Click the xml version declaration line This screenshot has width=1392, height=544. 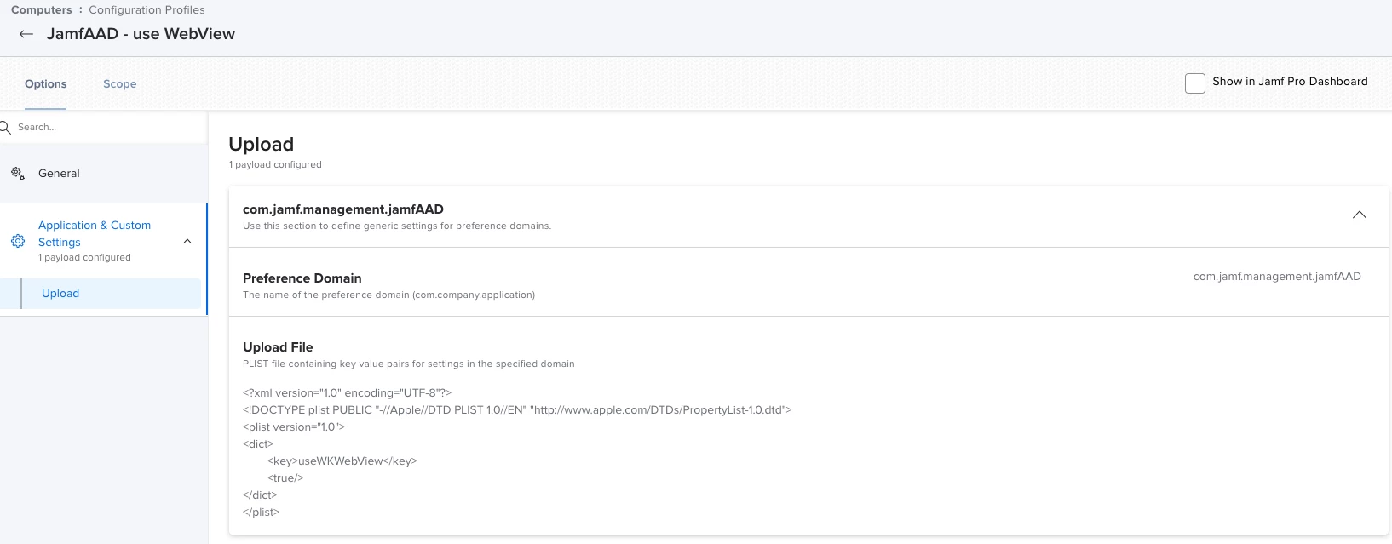tap(347, 393)
